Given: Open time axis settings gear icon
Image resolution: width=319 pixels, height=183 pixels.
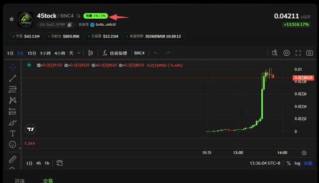Looking at the screenshot, I should tap(304, 153).
